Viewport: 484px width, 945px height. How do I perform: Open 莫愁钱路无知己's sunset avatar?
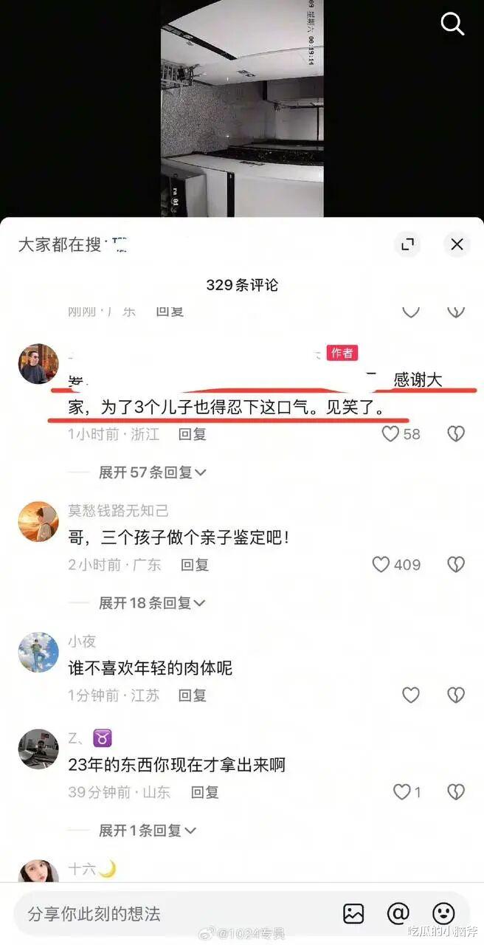(38, 521)
